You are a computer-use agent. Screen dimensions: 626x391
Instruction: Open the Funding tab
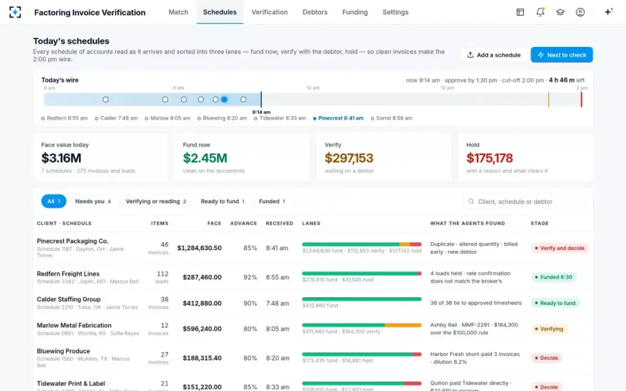click(355, 12)
